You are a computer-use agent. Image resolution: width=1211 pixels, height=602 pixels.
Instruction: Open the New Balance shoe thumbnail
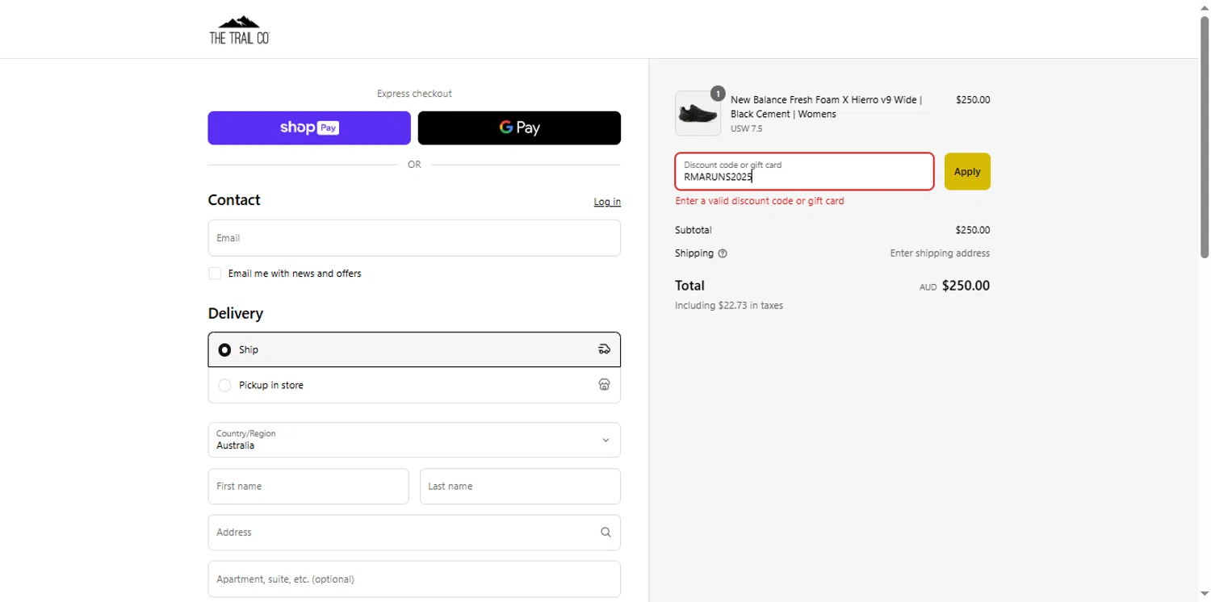(698, 113)
